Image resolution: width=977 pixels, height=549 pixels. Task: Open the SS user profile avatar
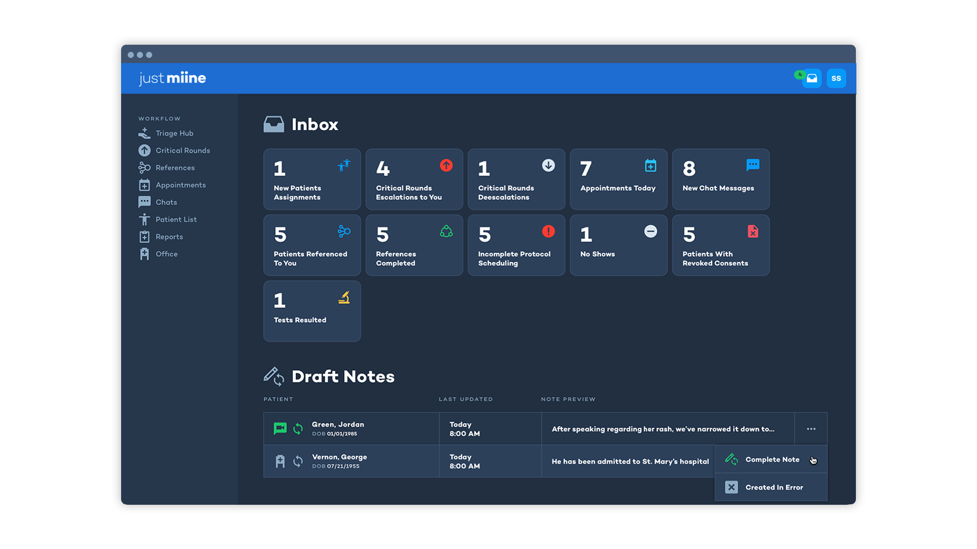click(x=836, y=78)
